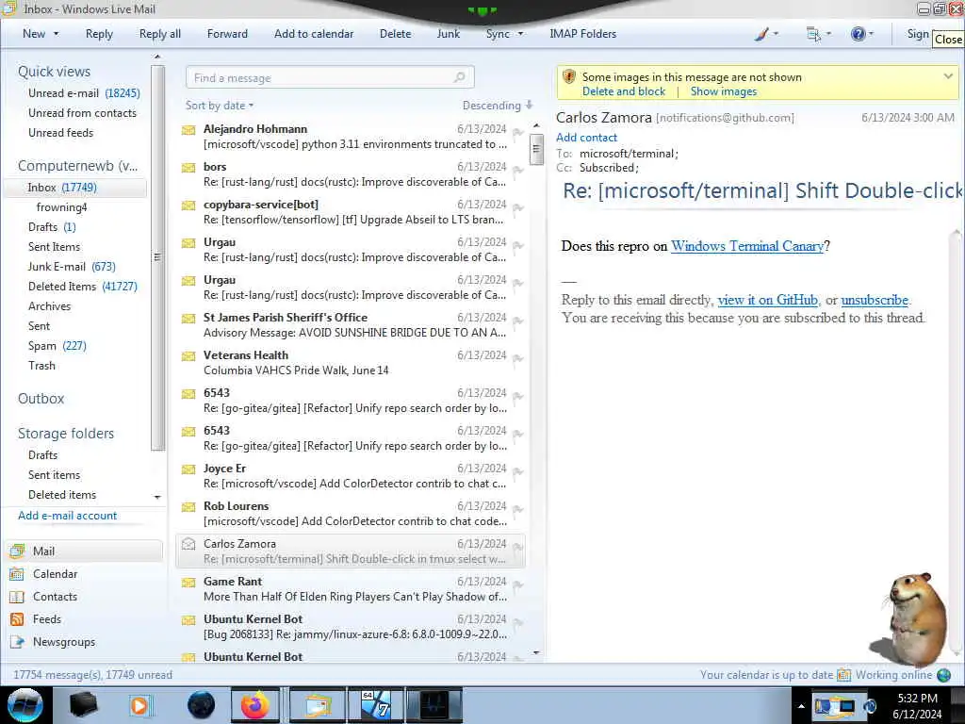This screenshot has height=724, width=965.
Task: Toggle flag on St James Parish Sheriff's message
Action: click(518, 321)
